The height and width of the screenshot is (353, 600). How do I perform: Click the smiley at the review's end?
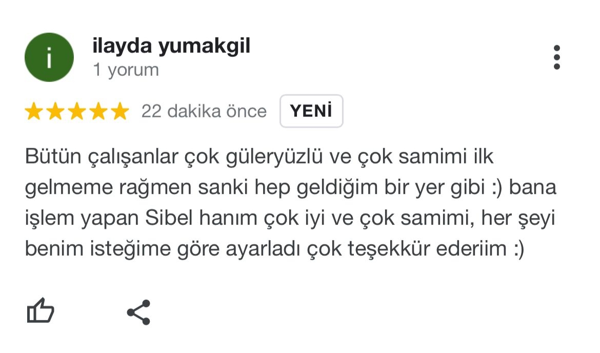[515, 250]
